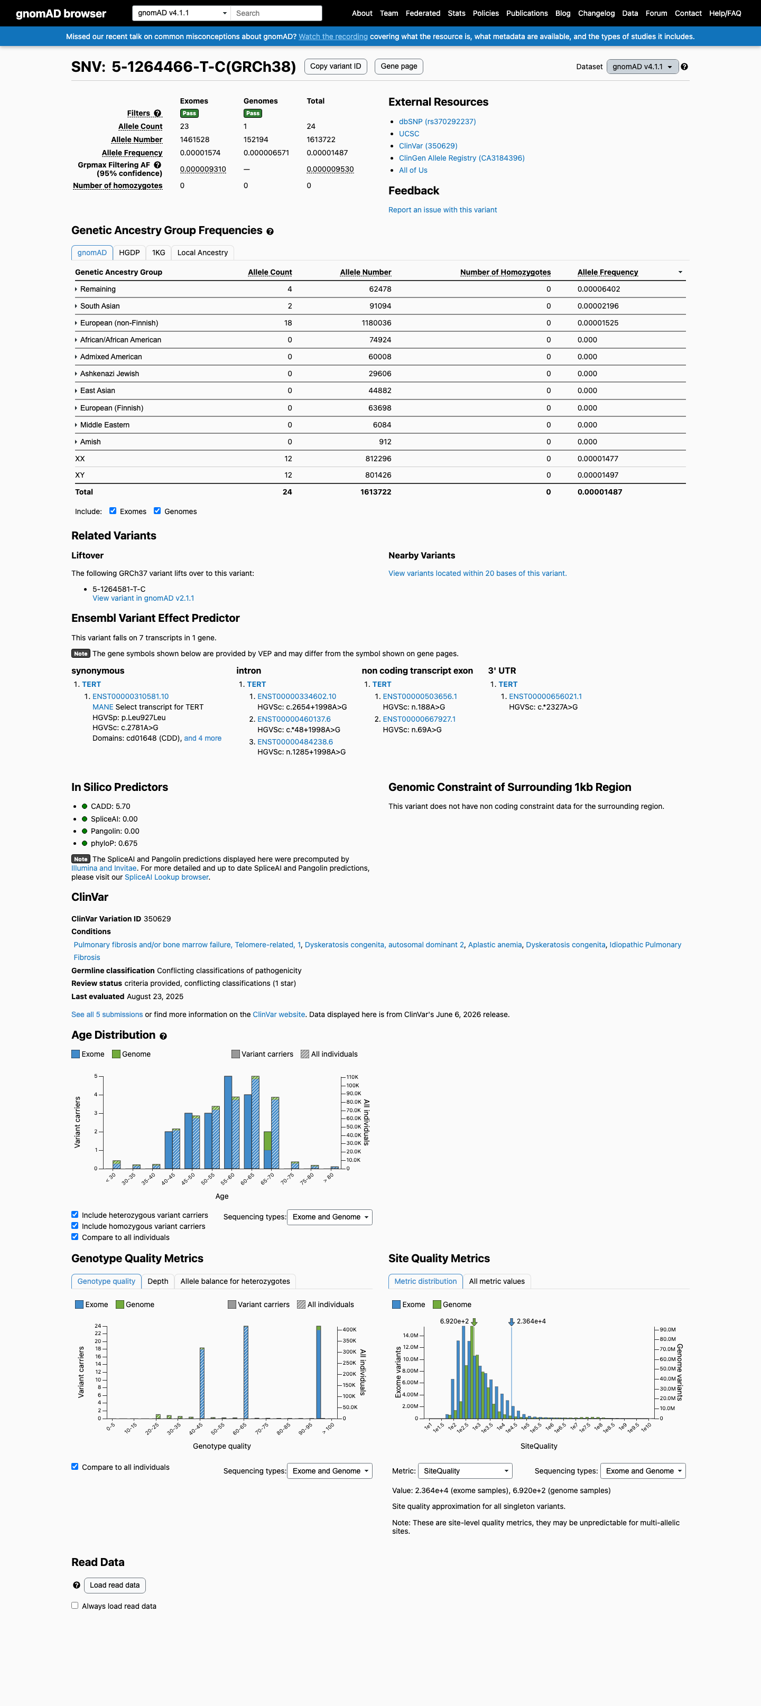Open the Publications menu item
761x1706 pixels.
pyautogui.click(x=527, y=13)
